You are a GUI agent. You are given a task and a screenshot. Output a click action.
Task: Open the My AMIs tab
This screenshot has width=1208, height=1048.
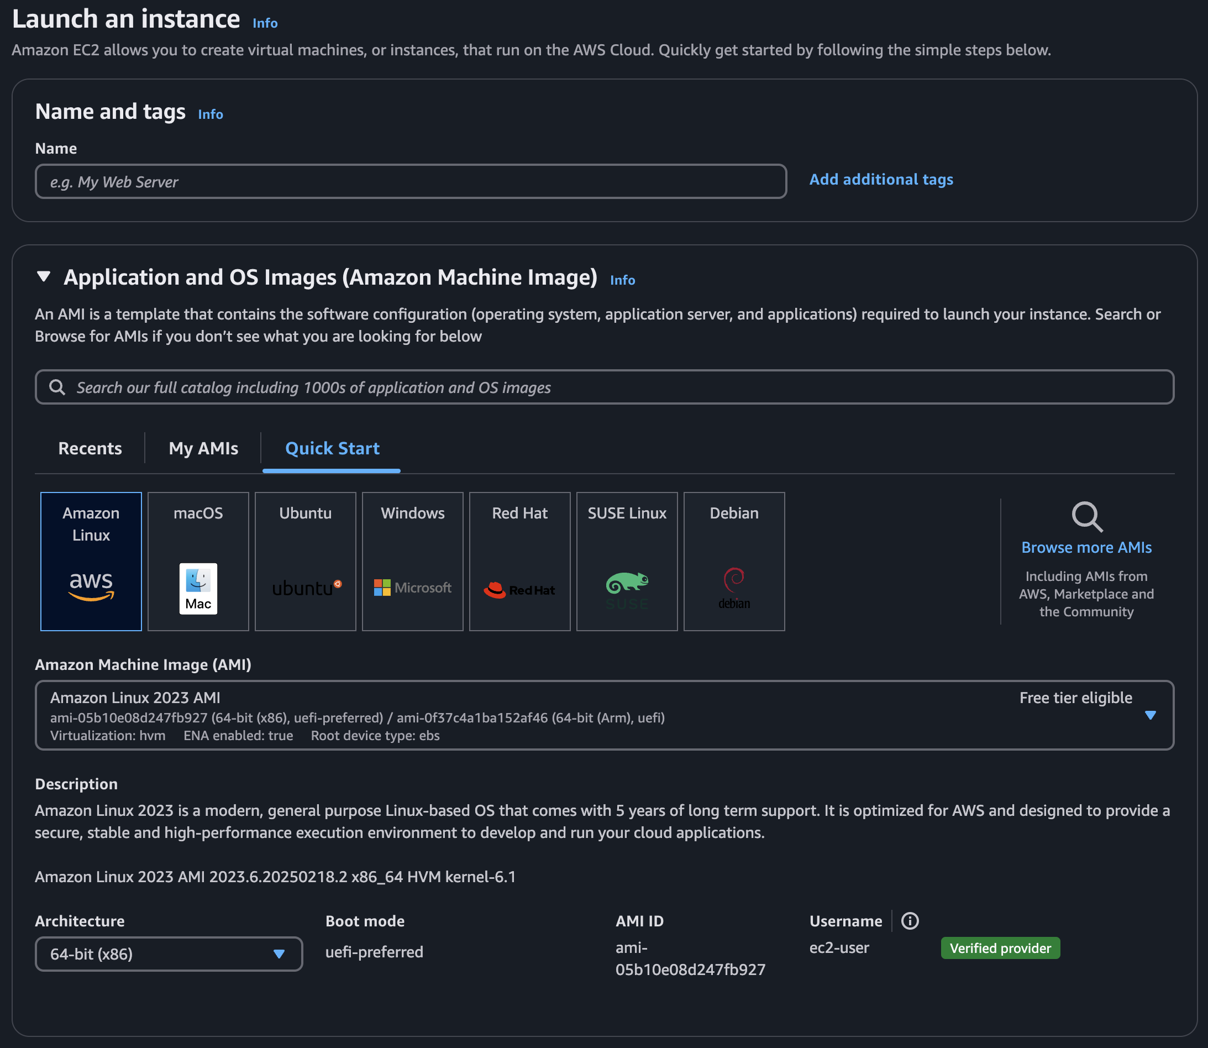pyautogui.click(x=203, y=448)
